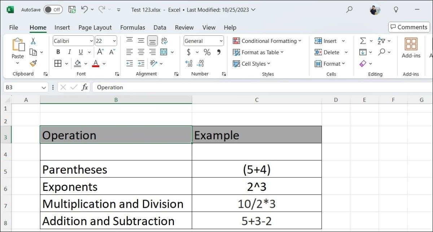Viewport: 433px width, 232px height.
Task: Click the Fill Color bucket swatch
Action: [x=78, y=64]
